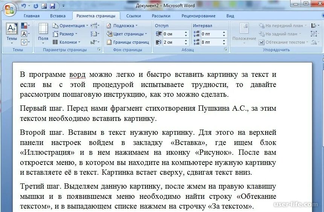The image size is (324, 212).
Task: Click the Rotate icon in Упорядочить group
Action: (x=313, y=42)
